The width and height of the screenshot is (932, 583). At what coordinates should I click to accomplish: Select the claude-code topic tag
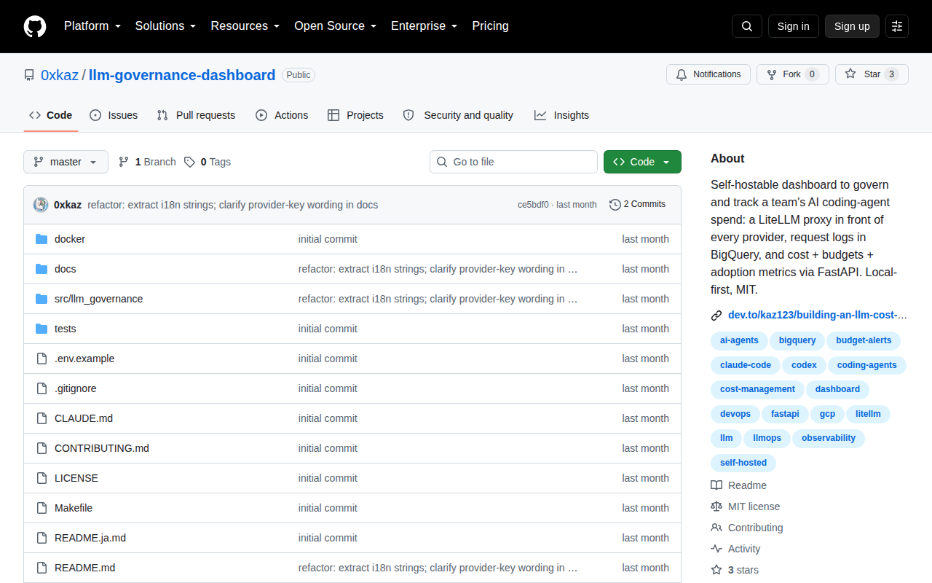coord(746,365)
